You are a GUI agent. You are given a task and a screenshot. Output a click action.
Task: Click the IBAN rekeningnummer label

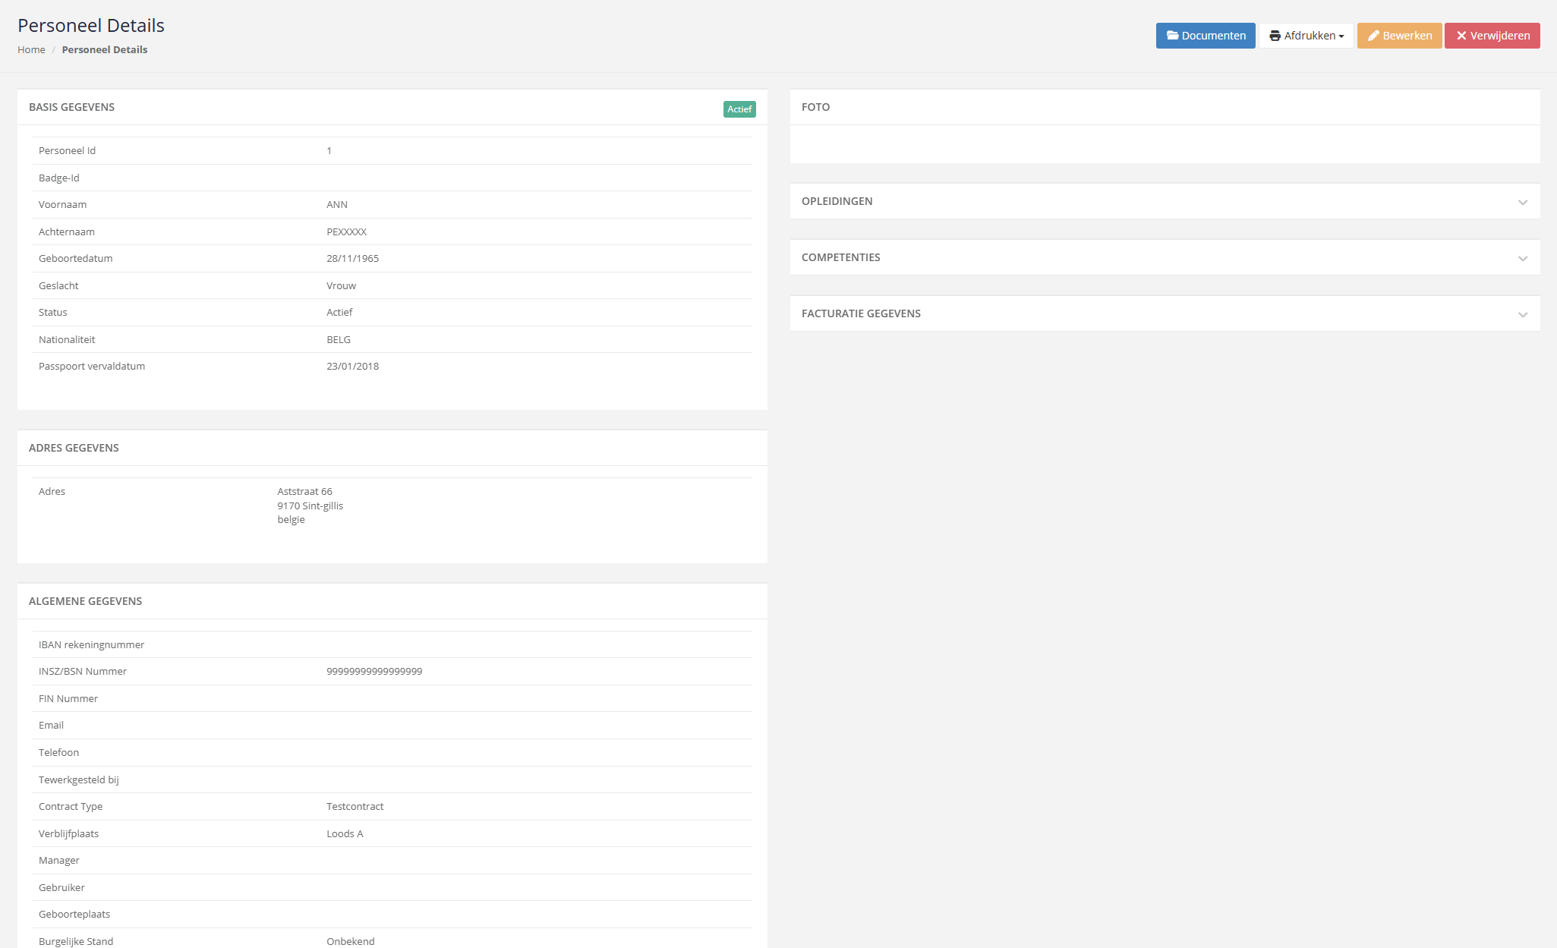(91, 645)
